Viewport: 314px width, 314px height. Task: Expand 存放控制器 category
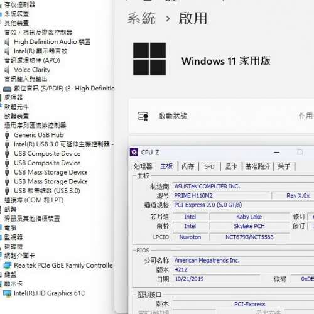[19, 4]
